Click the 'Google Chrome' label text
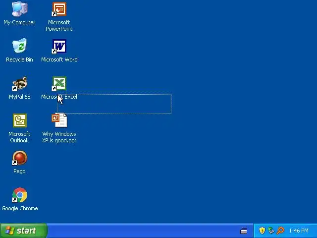The height and width of the screenshot is (238, 317). coord(20,208)
